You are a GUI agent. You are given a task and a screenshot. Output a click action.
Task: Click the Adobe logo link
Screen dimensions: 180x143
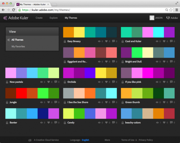point(172,18)
